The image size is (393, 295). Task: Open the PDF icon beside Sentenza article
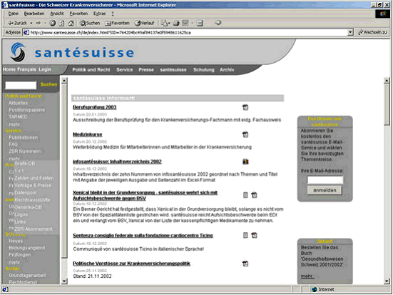254,235
